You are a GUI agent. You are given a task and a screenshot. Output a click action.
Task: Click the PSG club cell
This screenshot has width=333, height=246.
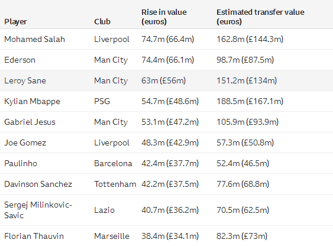click(102, 102)
